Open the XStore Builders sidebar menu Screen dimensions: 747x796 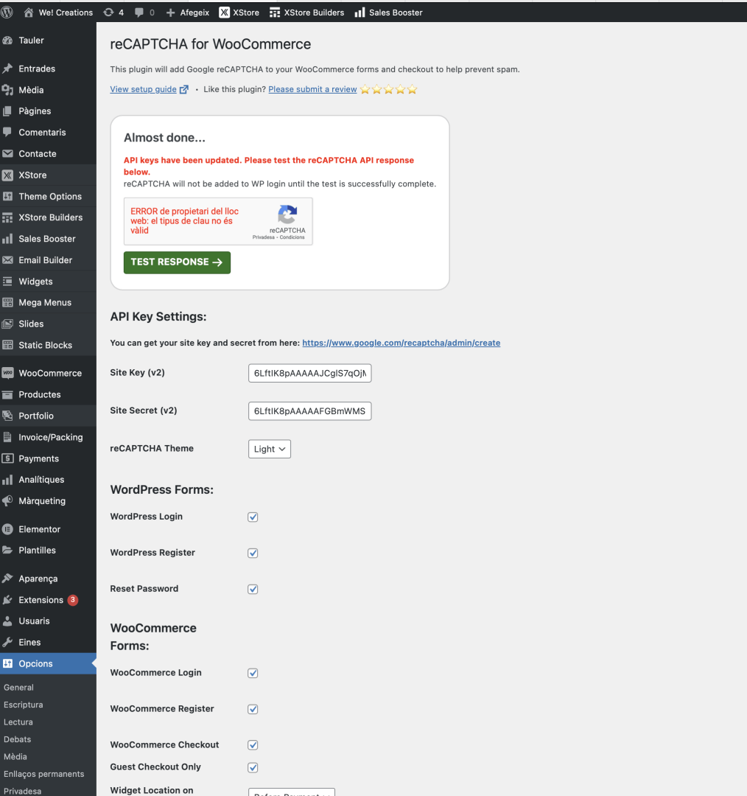(48, 217)
